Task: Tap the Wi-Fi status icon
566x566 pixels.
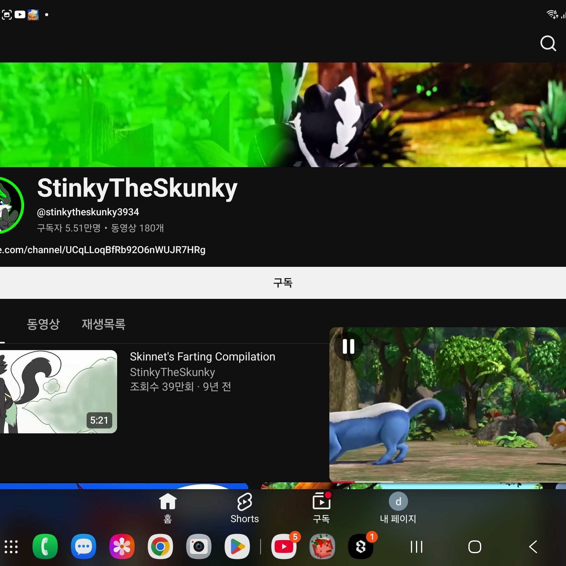Action: click(x=553, y=14)
